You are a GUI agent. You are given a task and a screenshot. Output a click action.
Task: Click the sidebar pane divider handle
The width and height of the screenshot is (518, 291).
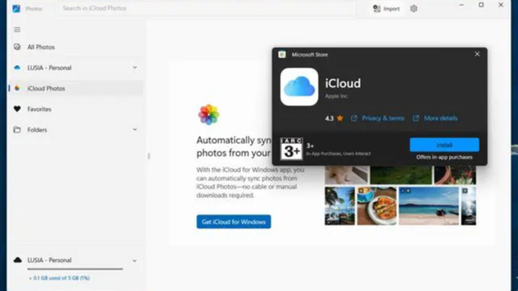(x=148, y=156)
